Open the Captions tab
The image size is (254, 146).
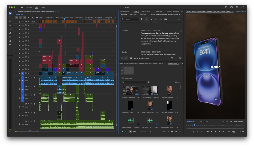[133, 14]
